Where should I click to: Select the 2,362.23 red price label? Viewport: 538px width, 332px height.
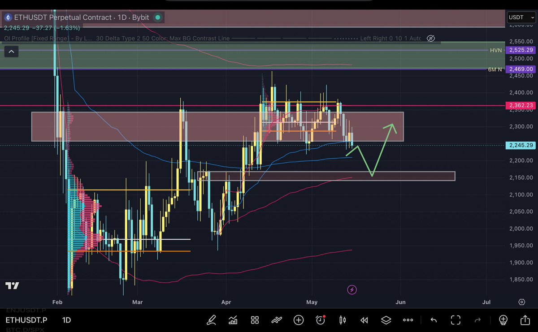[x=520, y=106]
